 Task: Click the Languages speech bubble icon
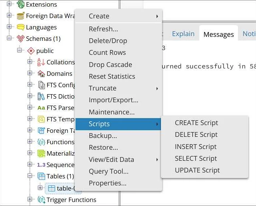pyautogui.click(x=21, y=27)
